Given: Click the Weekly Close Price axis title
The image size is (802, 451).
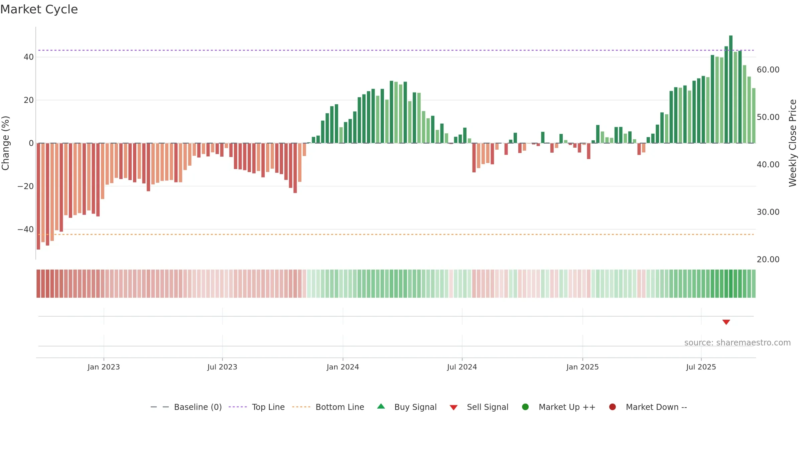Looking at the screenshot, I should click(793, 143).
